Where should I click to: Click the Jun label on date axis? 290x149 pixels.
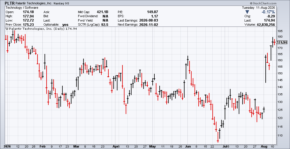click(187, 147)
